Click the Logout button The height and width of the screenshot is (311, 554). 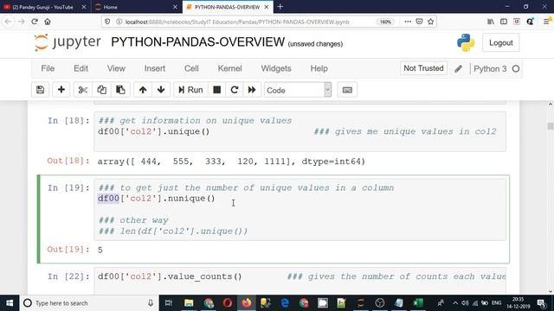tap(500, 42)
